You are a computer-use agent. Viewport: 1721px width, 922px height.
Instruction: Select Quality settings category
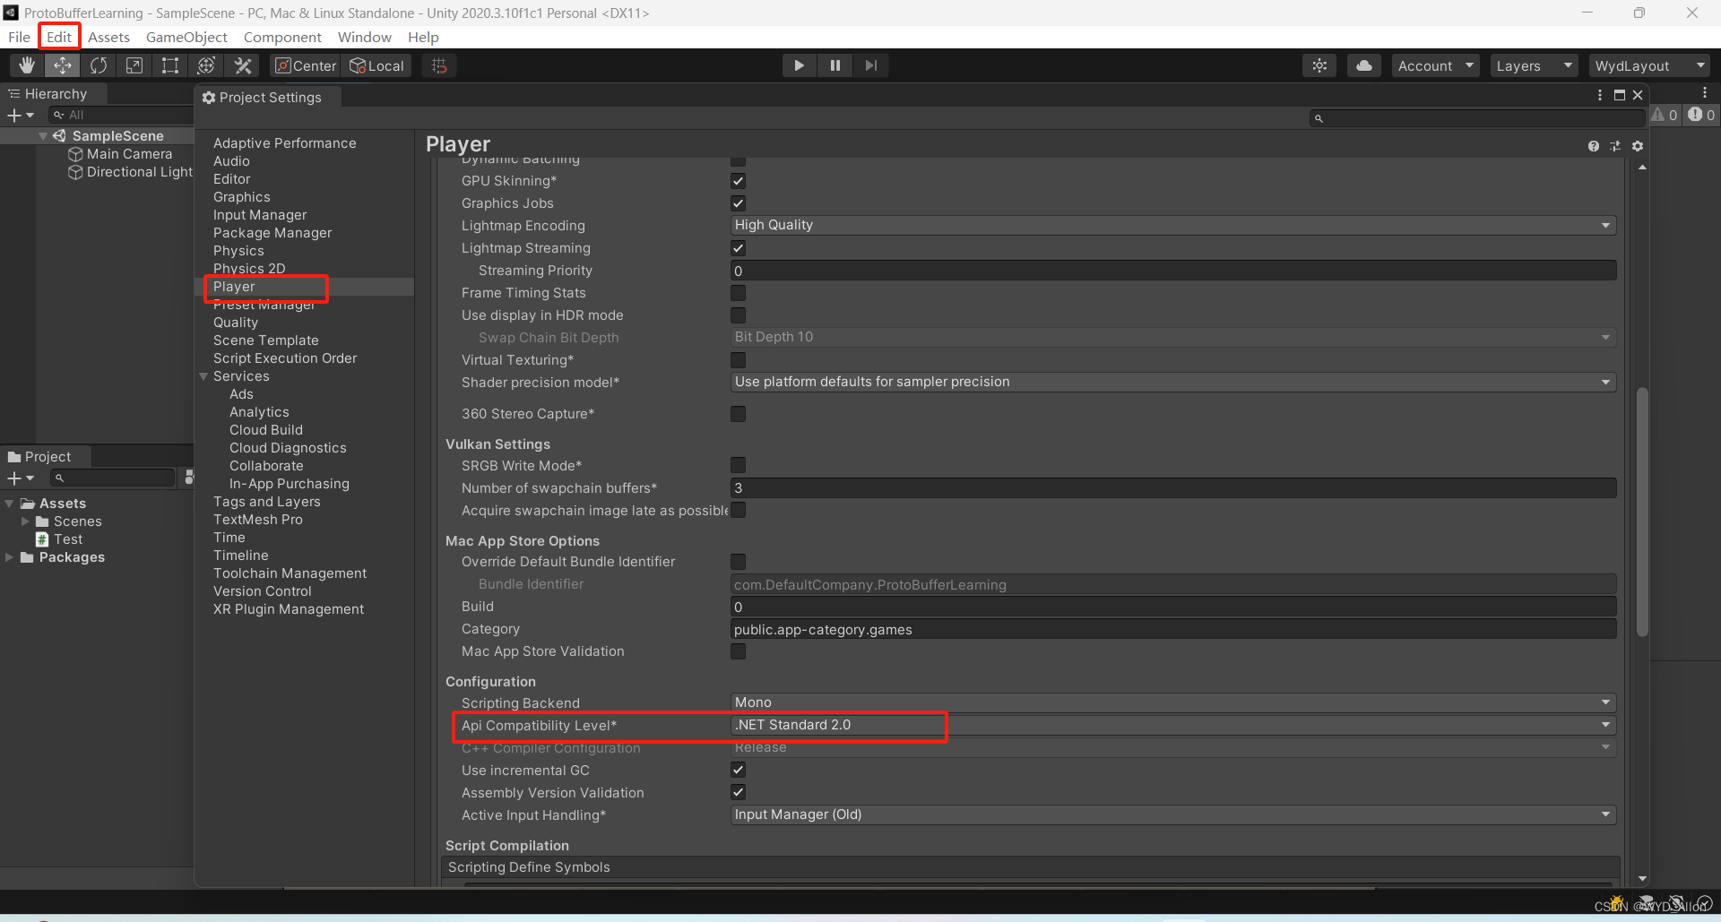pyautogui.click(x=236, y=323)
